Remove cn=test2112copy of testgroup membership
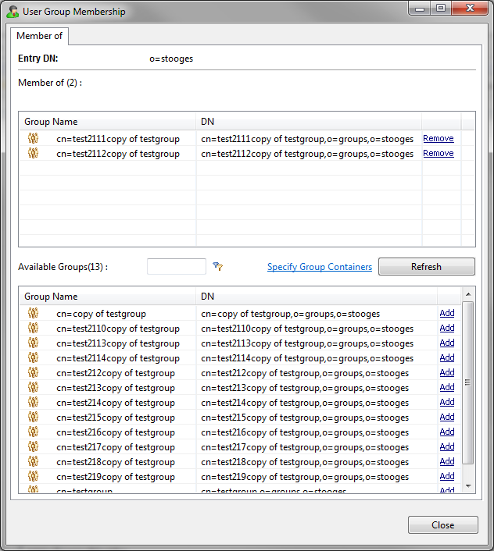The width and height of the screenshot is (494, 551). (438, 154)
